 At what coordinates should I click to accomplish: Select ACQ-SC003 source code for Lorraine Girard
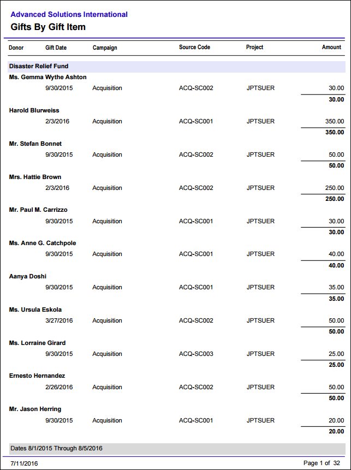pyautogui.click(x=196, y=354)
